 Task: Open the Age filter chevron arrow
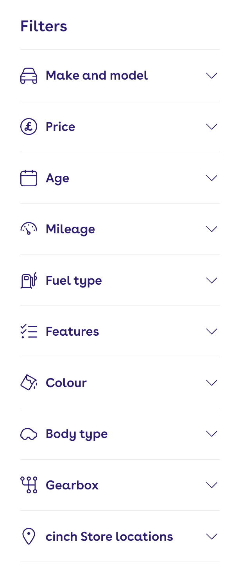[x=211, y=178]
